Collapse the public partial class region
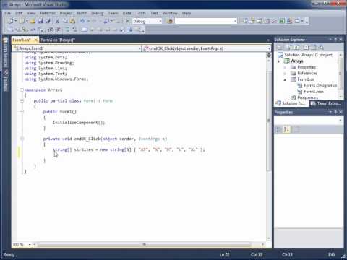The height and width of the screenshot is (260, 347). pyautogui.click(x=22, y=101)
